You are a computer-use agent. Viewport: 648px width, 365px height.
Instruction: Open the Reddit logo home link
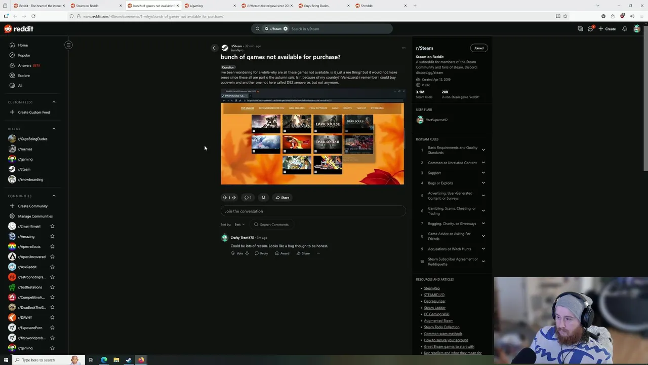pos(19,29)
